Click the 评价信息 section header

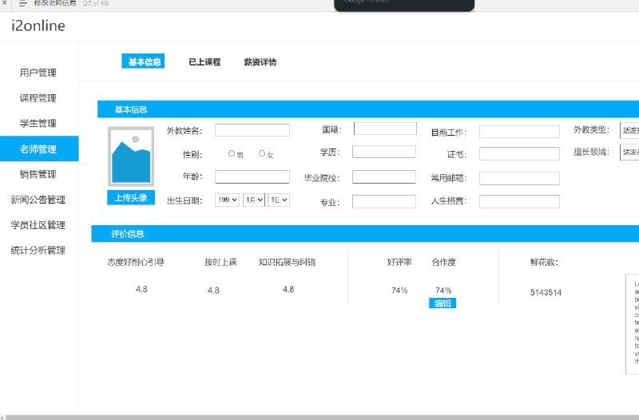[x=365, y=234]
